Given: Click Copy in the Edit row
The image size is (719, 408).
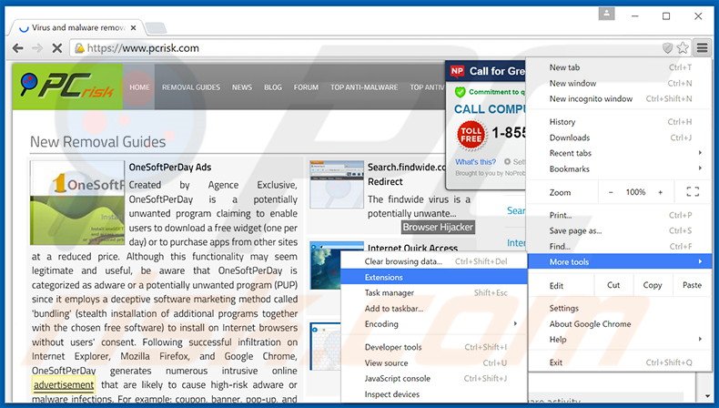Looking at the screenshot, I should [653, 285].
